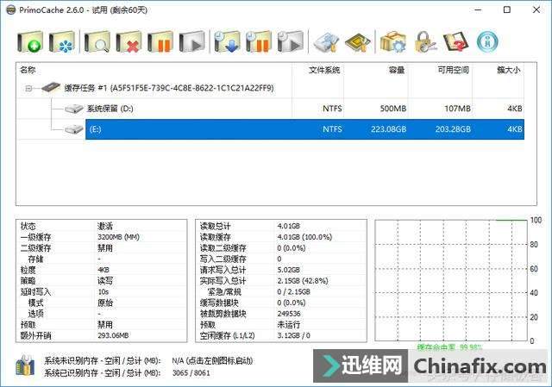The width and height of the screenshot is (552, 387).
Task: Click the 223.08GB capacity cell
Action: tap(388, 129)
